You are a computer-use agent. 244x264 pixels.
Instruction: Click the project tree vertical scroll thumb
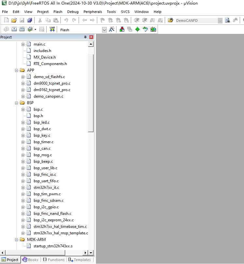click(91, 93)
